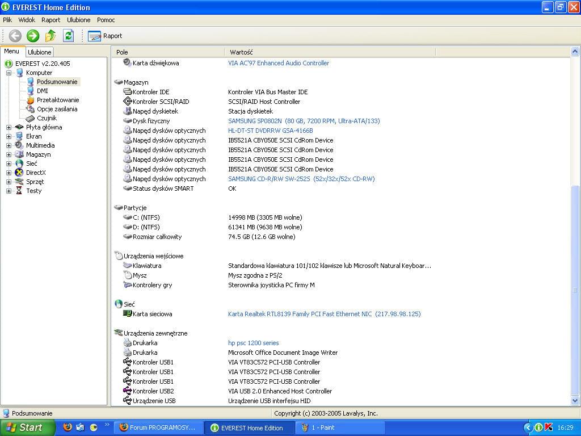The height and width of the screenshot is (436, 581).
Task: Click the Karta sieciowa network card icon
Action: 128,313
